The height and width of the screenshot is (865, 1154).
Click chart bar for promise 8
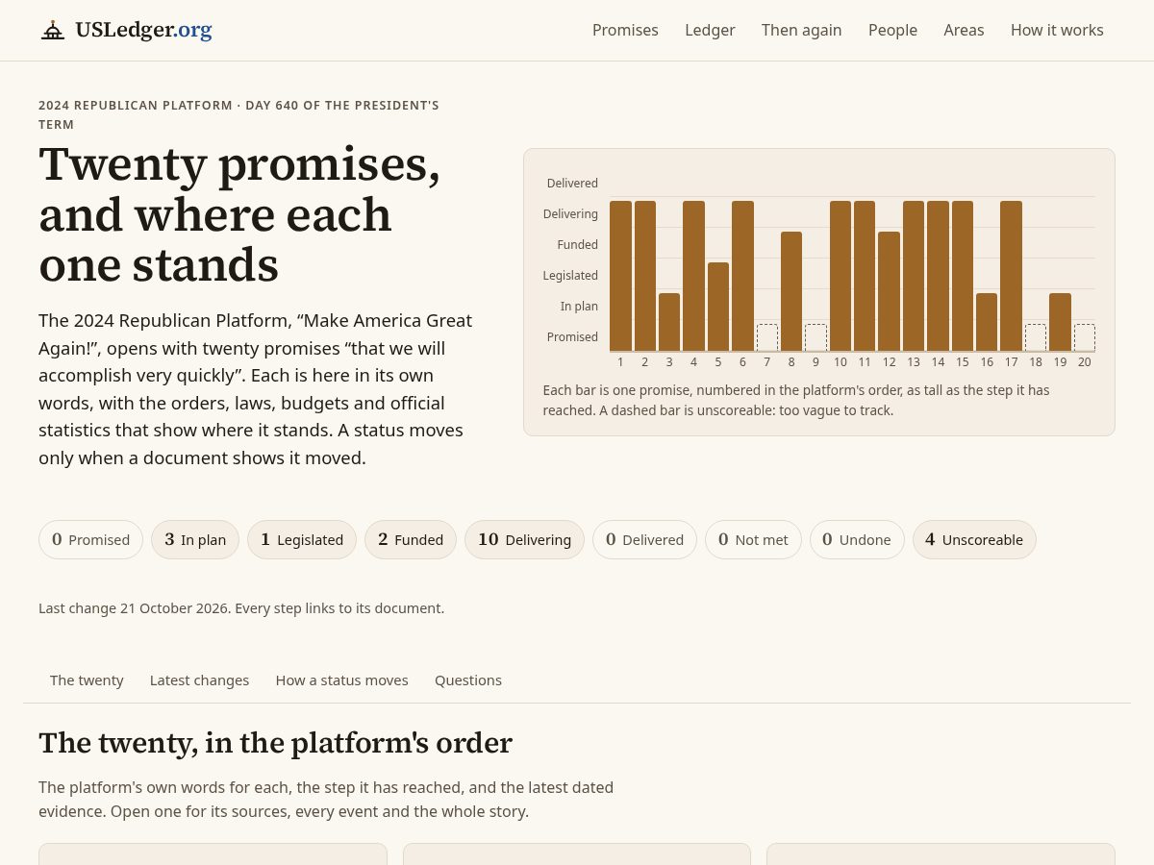[791, 291]
